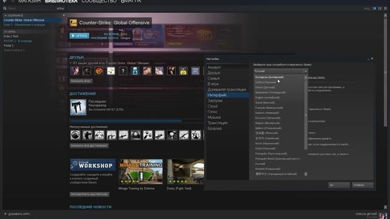
Task: Select Браузер settings category
Action: [214, 128]
